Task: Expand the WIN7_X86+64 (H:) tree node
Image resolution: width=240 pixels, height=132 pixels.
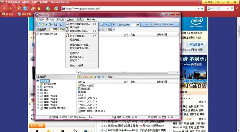Action: [x=38, y=108]
